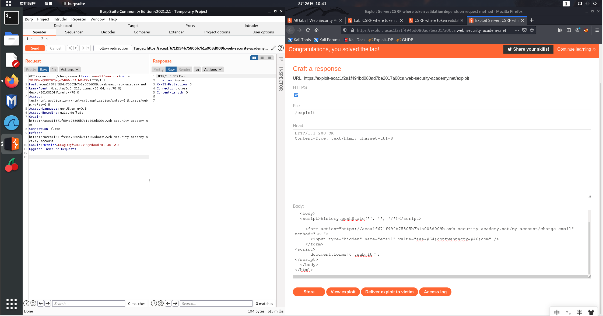The image size is (603, 316).
Task: Open Repeater help question-mark icon
Action: click(x=281, y=48)
